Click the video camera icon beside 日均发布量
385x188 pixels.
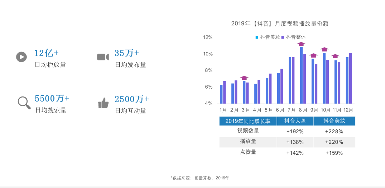click(x=103, y=57)
